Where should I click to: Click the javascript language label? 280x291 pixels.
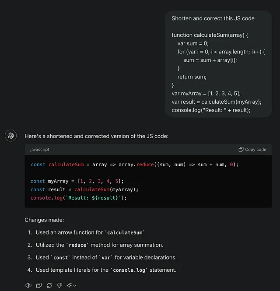click(x=40, y=149)
